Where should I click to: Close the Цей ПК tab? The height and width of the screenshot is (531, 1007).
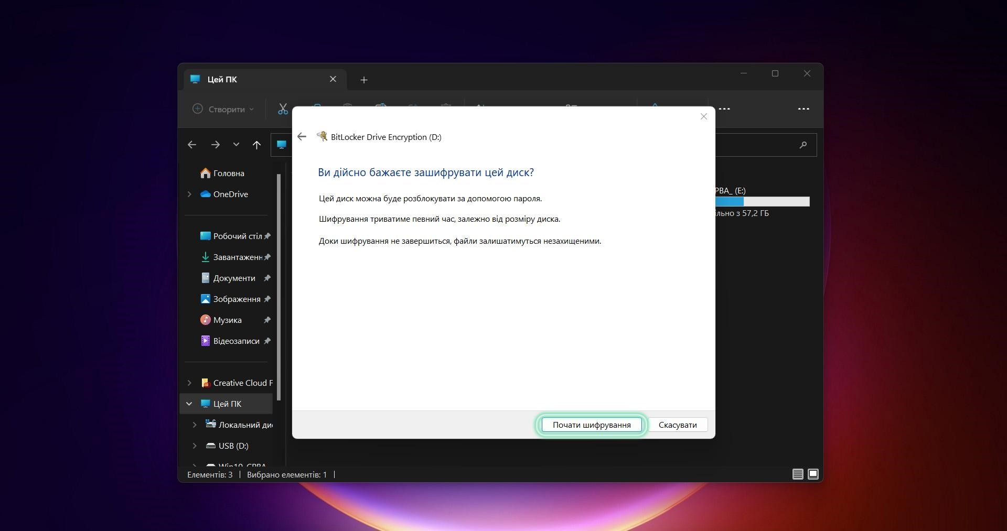pyautogui.click(x=333, y=79)
